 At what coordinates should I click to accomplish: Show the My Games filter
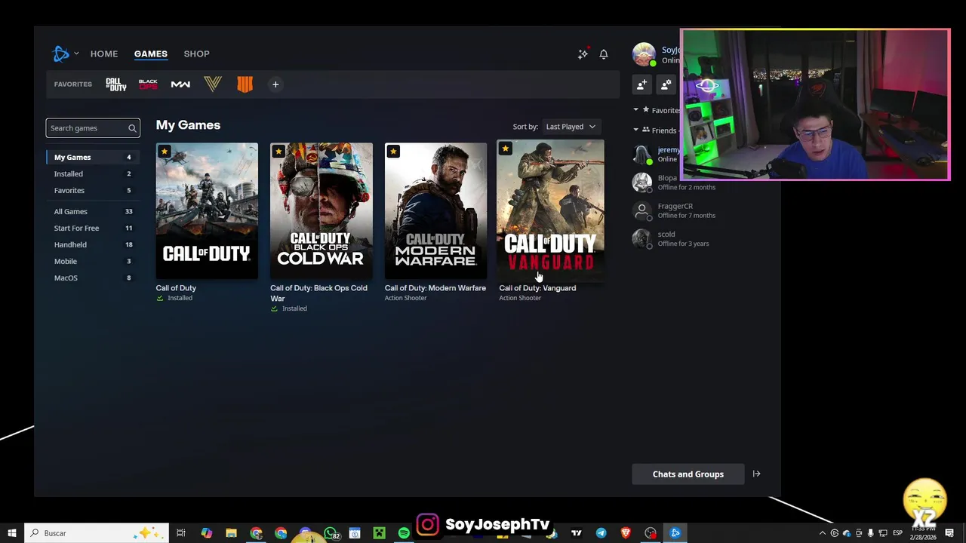(x=93, y=157)
